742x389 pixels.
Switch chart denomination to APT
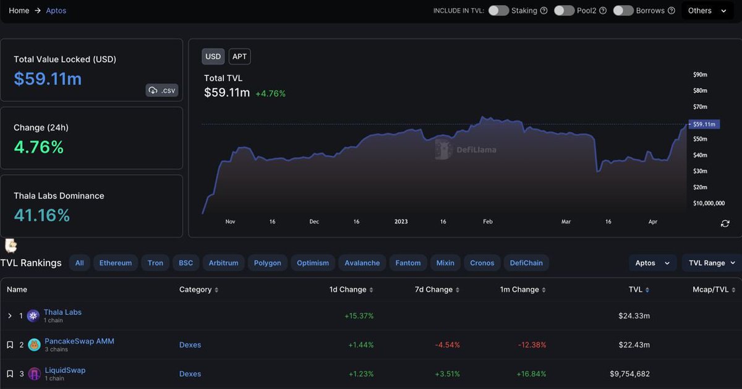coord(239,56)
